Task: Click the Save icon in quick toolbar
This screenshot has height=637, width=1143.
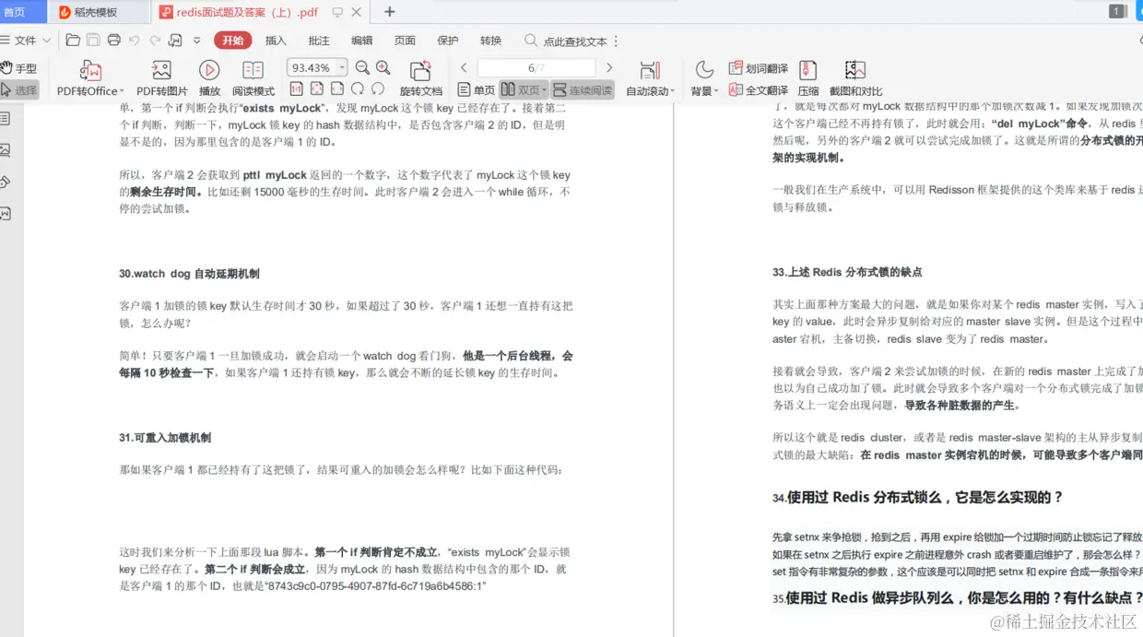Action: click(x=93, y=41)
